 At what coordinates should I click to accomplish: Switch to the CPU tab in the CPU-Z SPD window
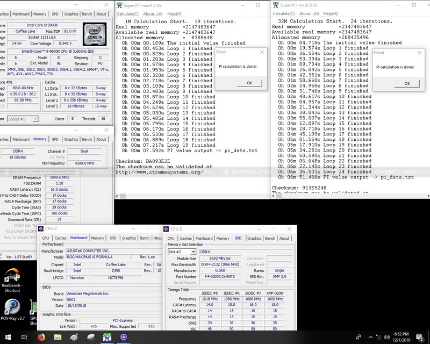(x=171, y=239)
